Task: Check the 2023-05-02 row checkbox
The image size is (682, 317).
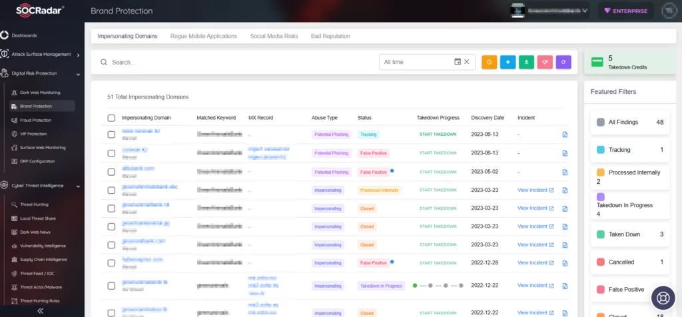Action: click(x=111, y=172)
